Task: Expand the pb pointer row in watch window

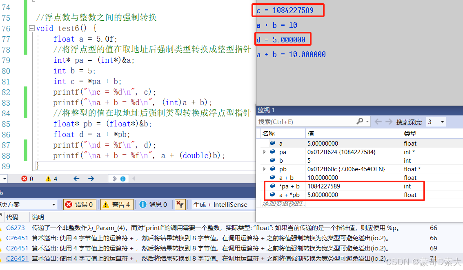Action: click(264, 169)
